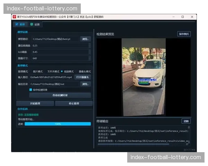Image resolution: width=208 pixels, height=166 pixels.
Task: Click the terminal vertical scrollbar
Action: pyautogui.click(x=189, y=135)
